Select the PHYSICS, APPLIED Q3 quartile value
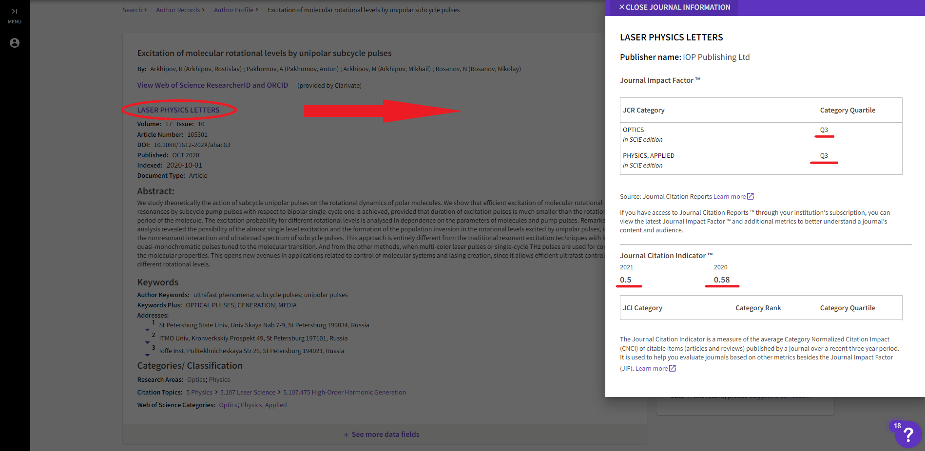The height and width of the screenshot is (451, 925). click(824, 156)
